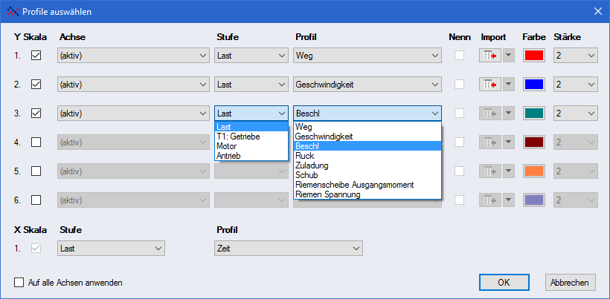Tick the Nenn checkbox in row 1
The width and height of the screenshot is (610, 299).
click(x=460, y=56)
